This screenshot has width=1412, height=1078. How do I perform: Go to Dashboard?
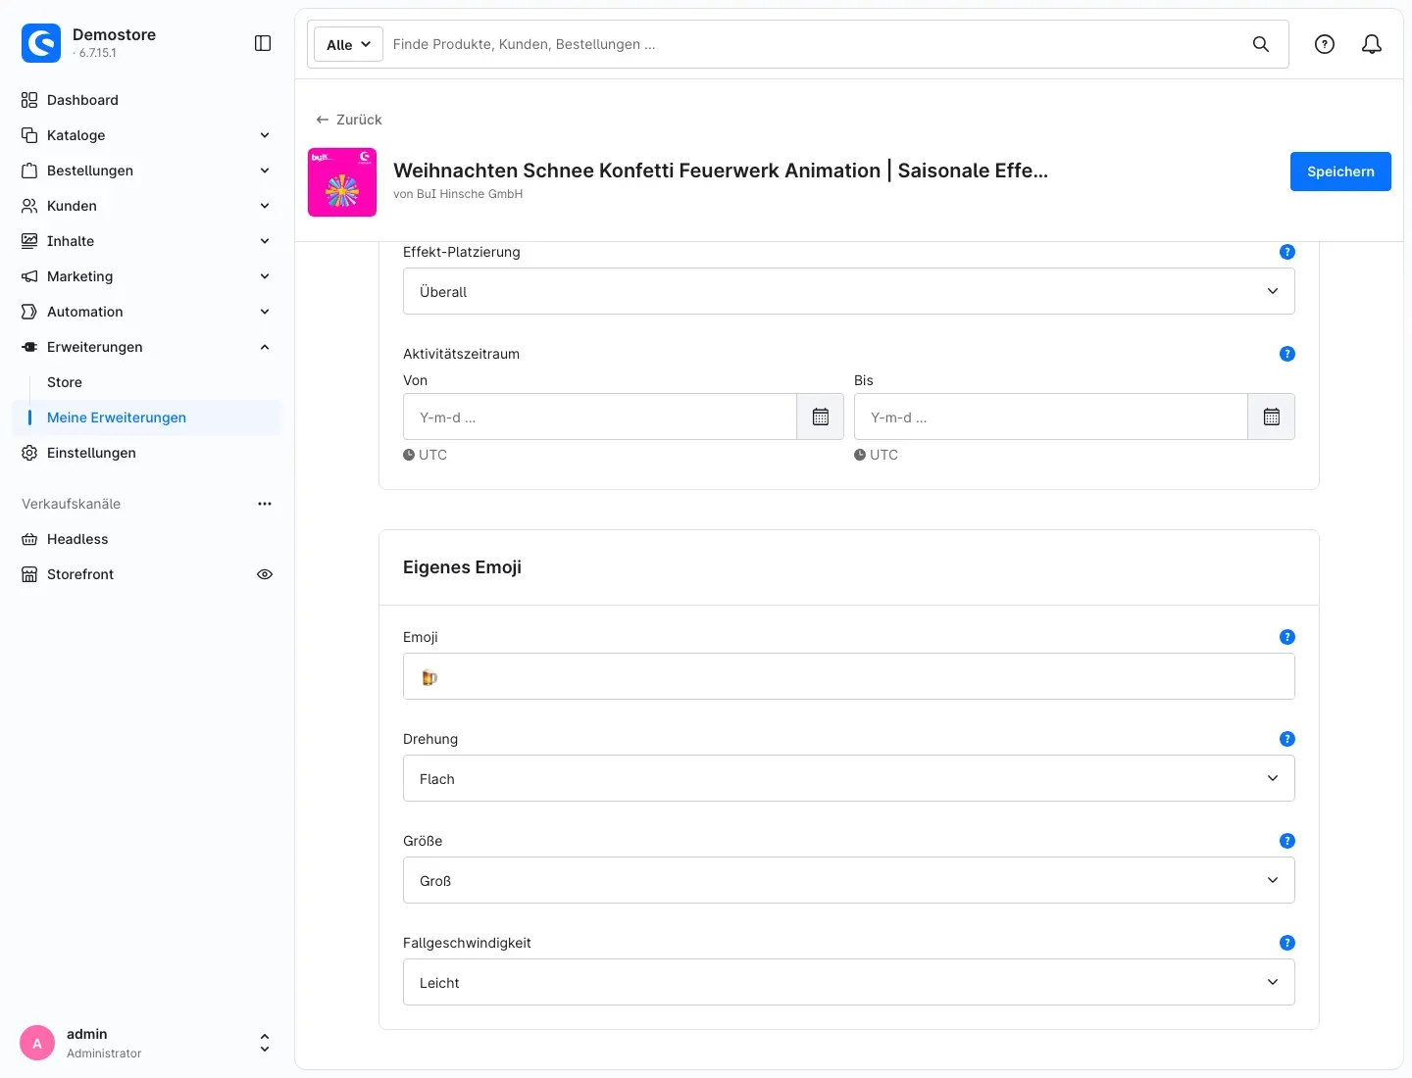pos(147,100)
